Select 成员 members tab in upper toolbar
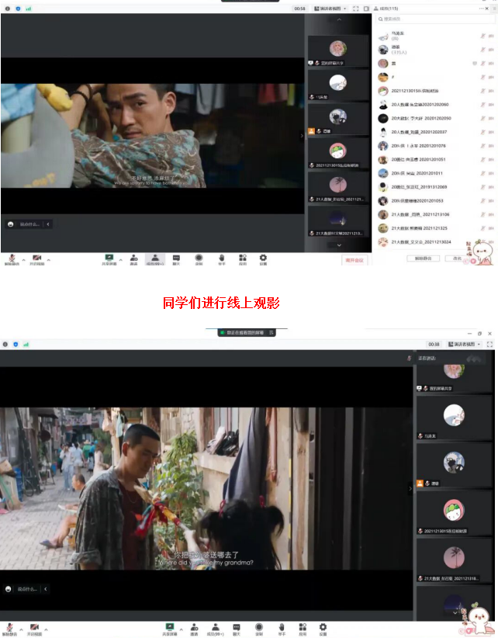498x638 pixels. pyautogui.click(x=155, y=259)
